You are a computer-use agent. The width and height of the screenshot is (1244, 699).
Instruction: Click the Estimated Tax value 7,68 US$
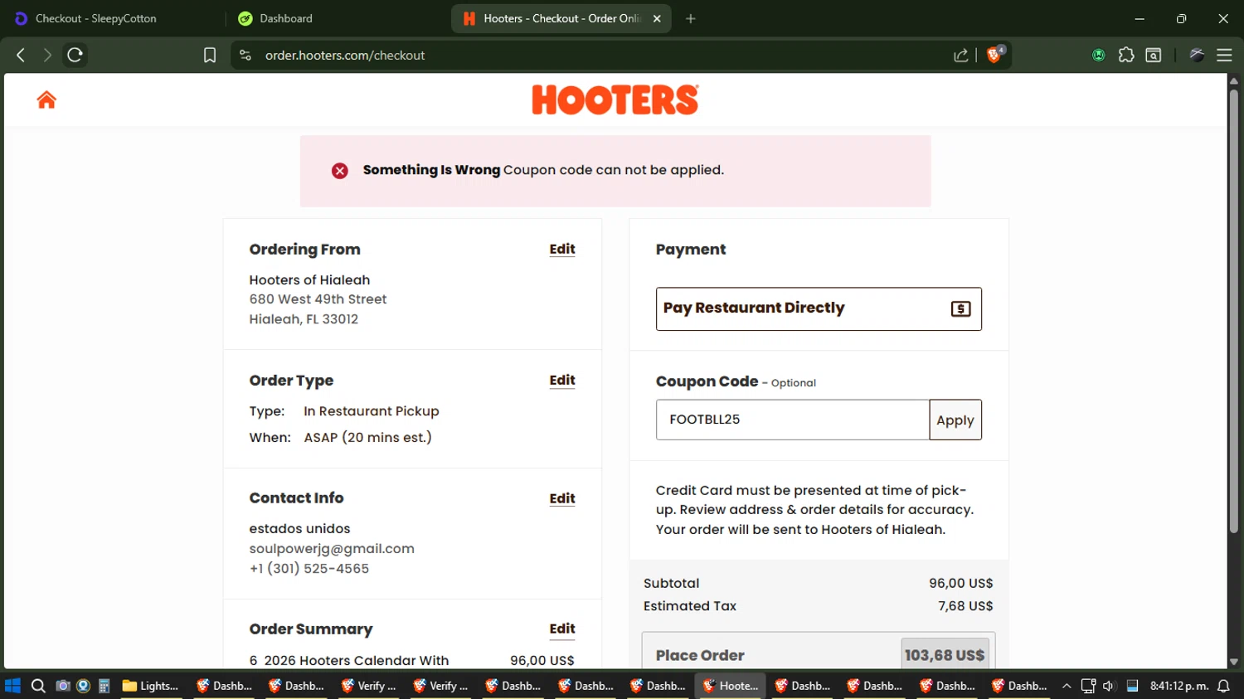click(965, 606)
